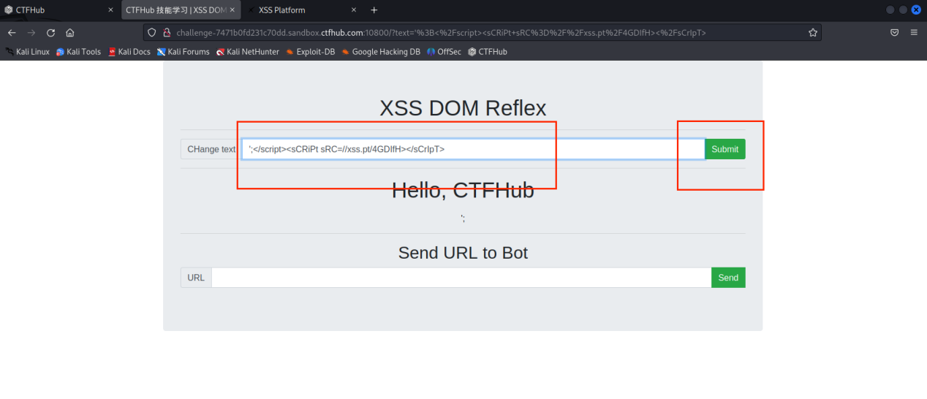Open the Kali Docs bookmark
Viewport: 927px width, 399px height.
click(x=129, y=52)
